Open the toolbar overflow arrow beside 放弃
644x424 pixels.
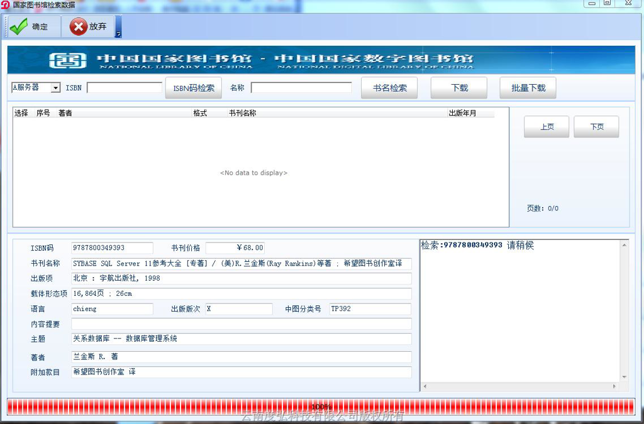click(118, 27)
